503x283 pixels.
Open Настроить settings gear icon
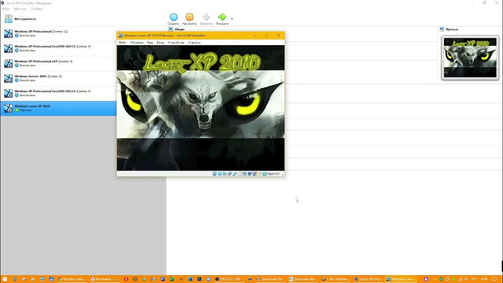tap(189, 17)
